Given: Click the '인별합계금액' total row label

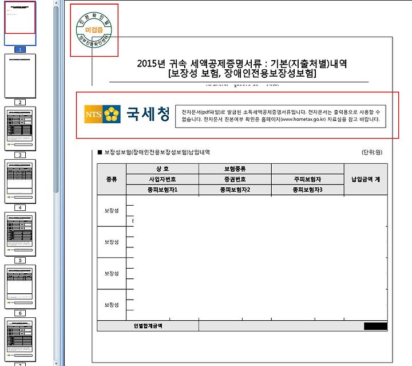Looking at the screenshot, I should point(148,326).
